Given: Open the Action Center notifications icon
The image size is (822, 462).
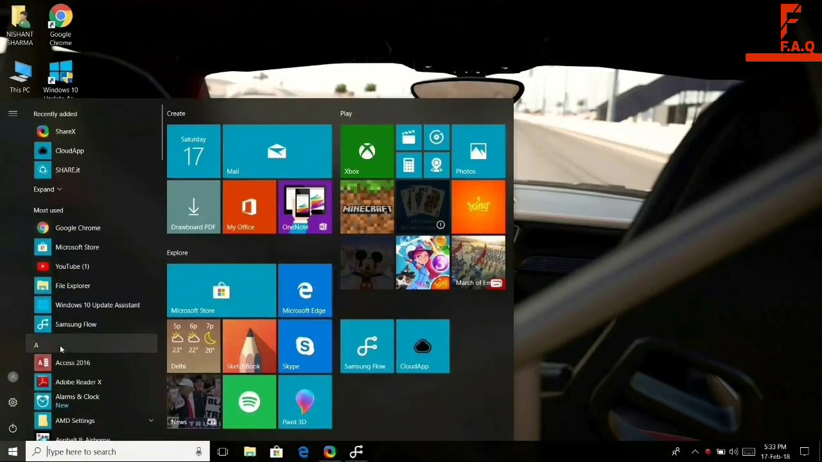Looking at the screenshot, I should coord(805,452).
